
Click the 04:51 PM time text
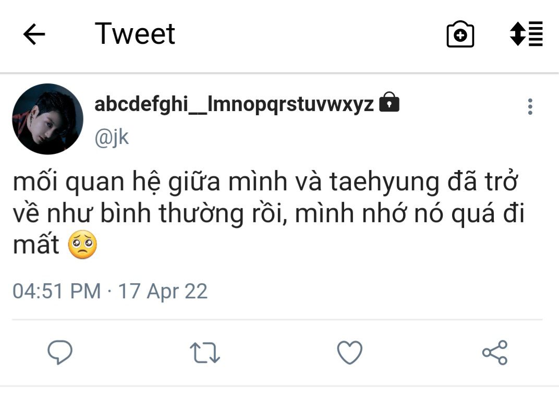56,291
